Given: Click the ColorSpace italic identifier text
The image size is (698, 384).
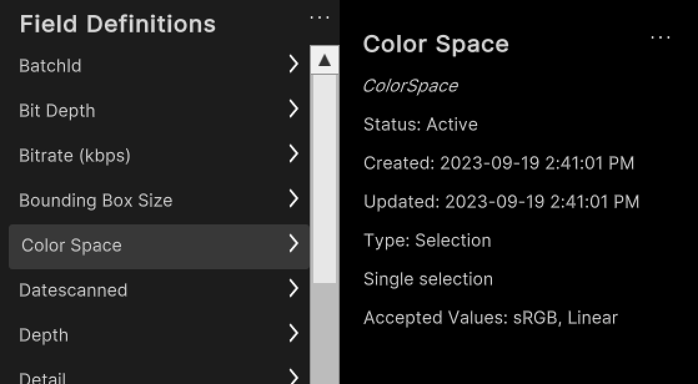Looking at the screenshot, I should (x=411, y=87).
